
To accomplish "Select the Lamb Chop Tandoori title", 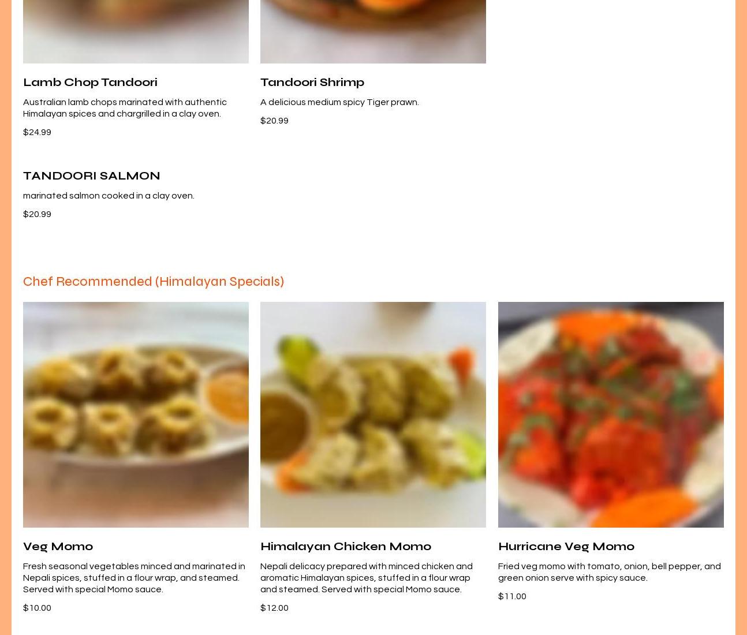I will point(90,82).
